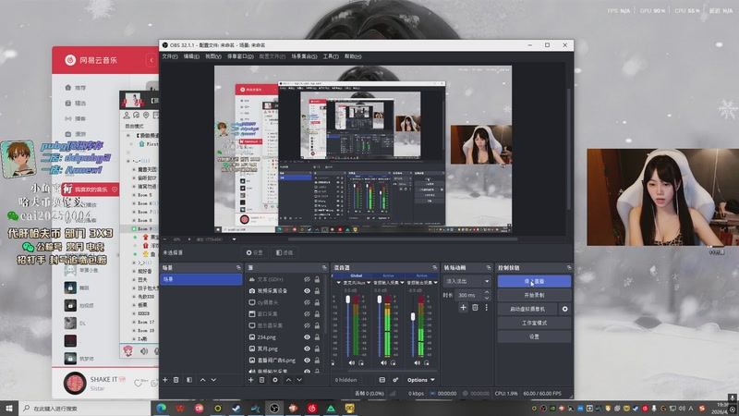The height and width of the screenshot is (416, 739).
Task: Remove scene using trash icon in 场景 panel
Action: click(x=176, y=380)
